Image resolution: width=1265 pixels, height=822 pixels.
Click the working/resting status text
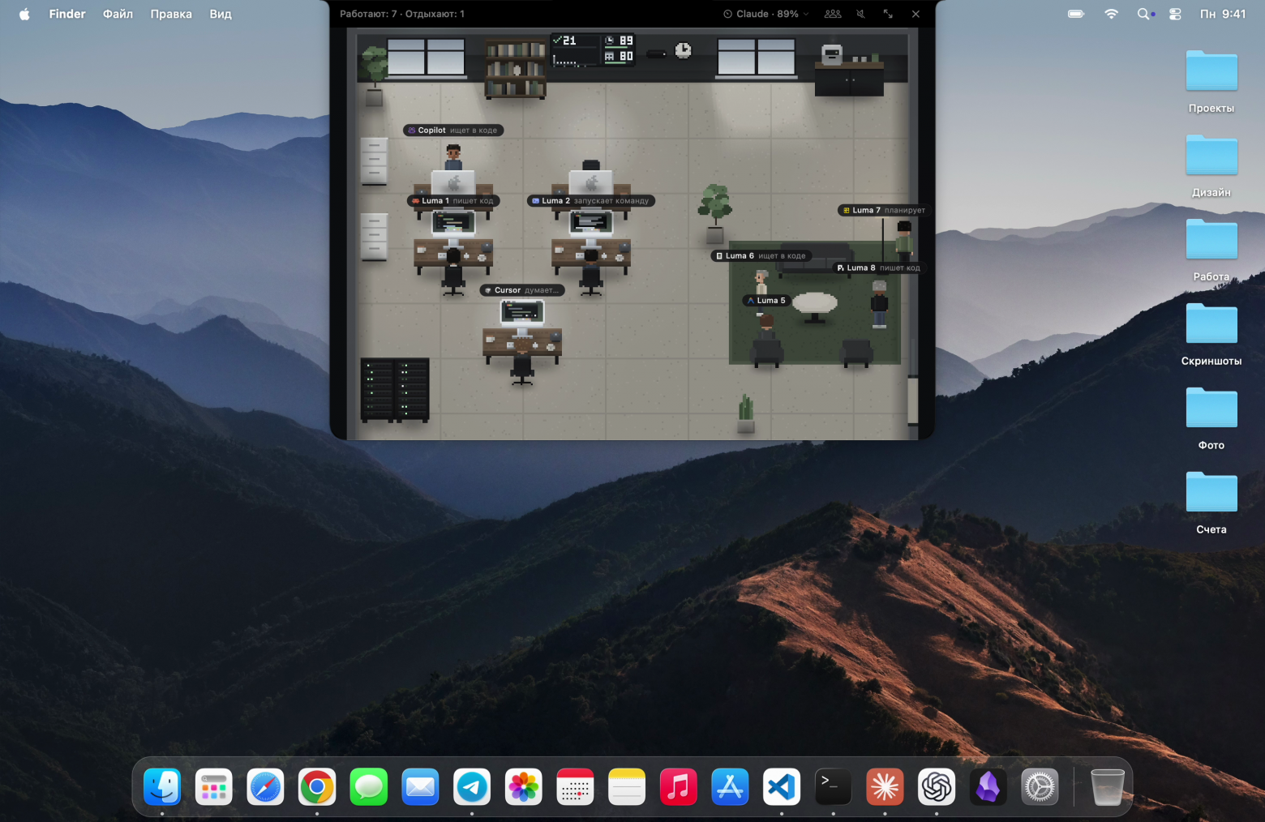[402, 14]
